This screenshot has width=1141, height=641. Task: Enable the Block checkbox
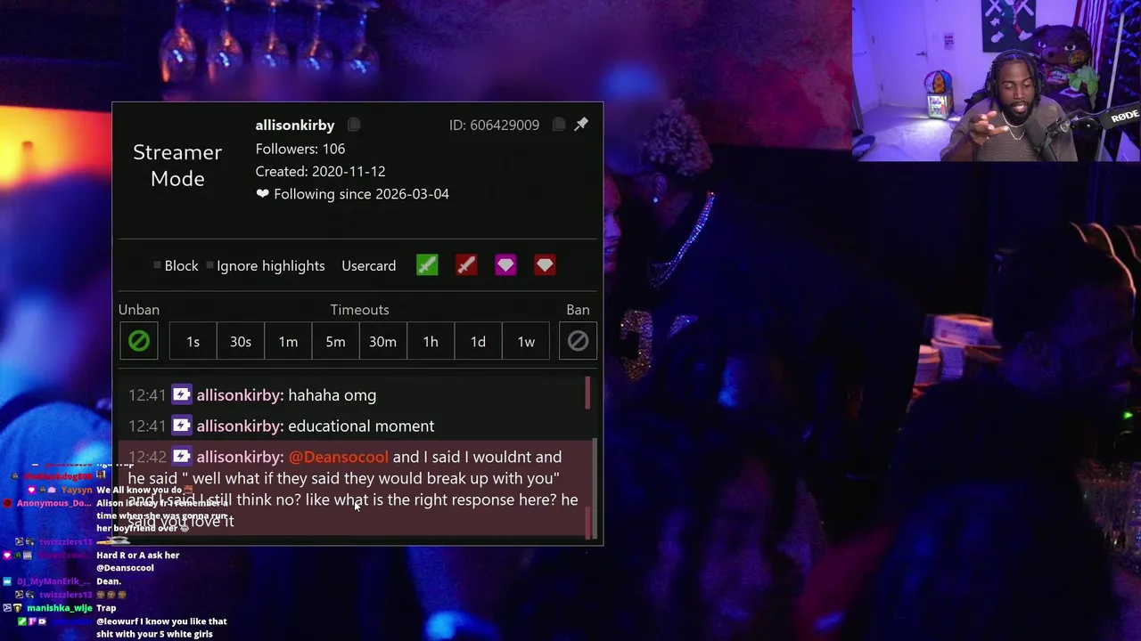click(158, 265)
